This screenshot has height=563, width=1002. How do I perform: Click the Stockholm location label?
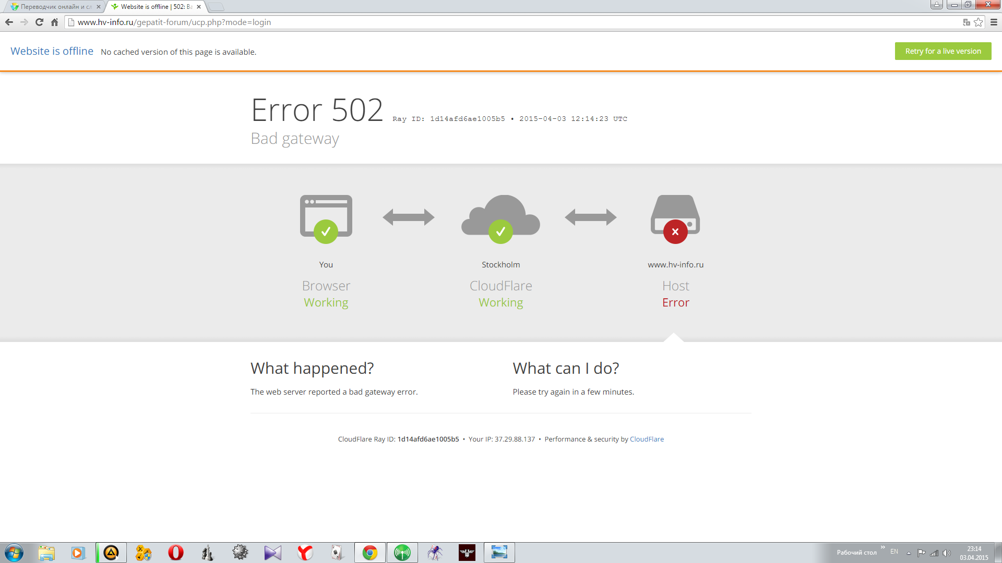[500, 265]
